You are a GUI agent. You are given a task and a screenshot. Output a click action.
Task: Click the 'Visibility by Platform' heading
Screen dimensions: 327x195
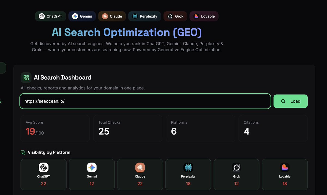click(x=49, y=152)
